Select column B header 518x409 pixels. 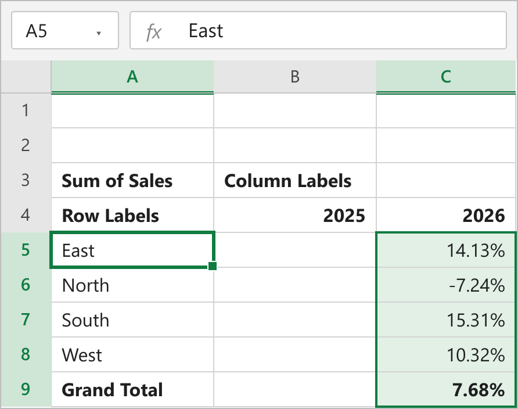[x=295, y=77]
